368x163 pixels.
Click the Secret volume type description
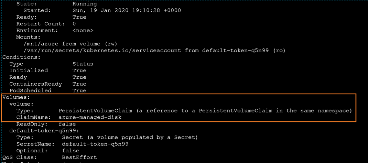[x=130, y=138]
